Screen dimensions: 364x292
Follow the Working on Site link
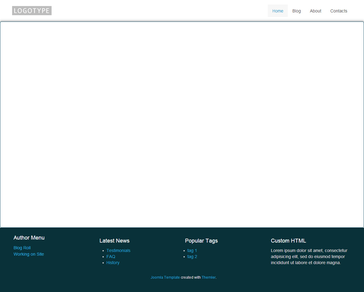[28, 254]
